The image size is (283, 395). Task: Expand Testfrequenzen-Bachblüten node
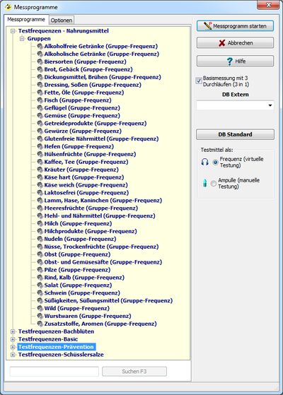(x=13, y=332)
